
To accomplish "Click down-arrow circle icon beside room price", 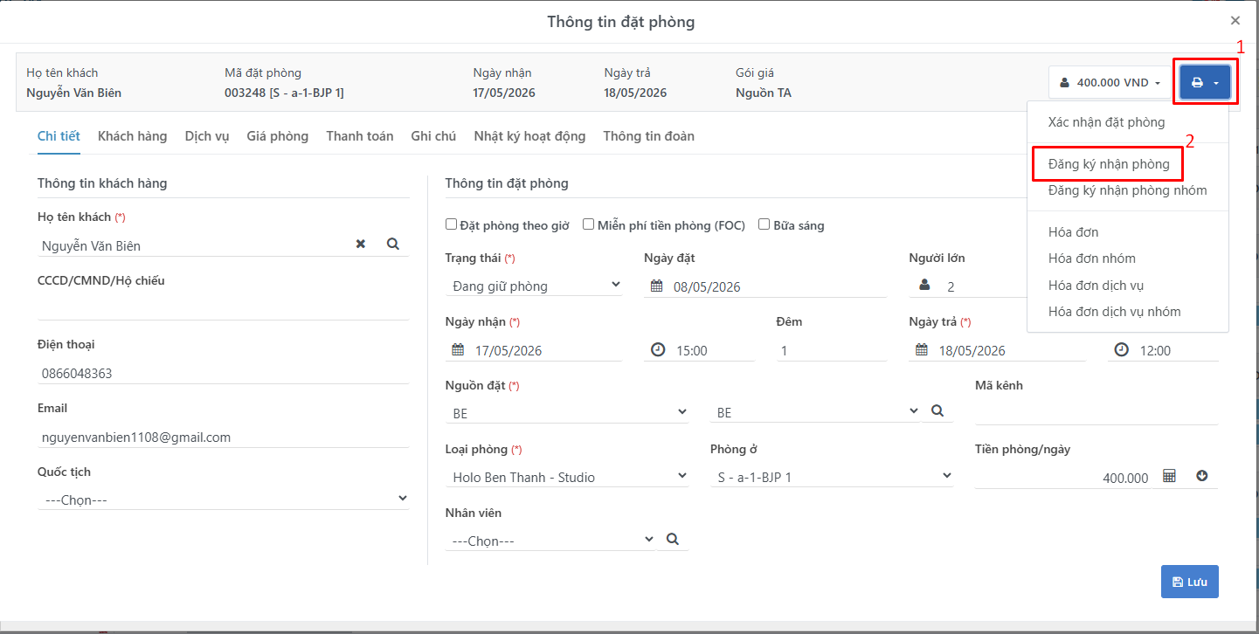I will pyautogui.click(x=1201, y=476).
